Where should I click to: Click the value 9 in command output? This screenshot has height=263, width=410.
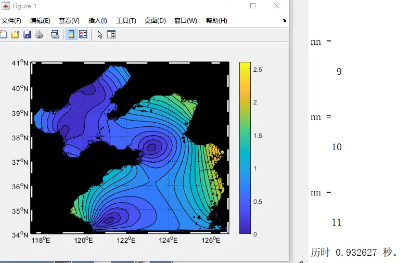click(339, 72)
